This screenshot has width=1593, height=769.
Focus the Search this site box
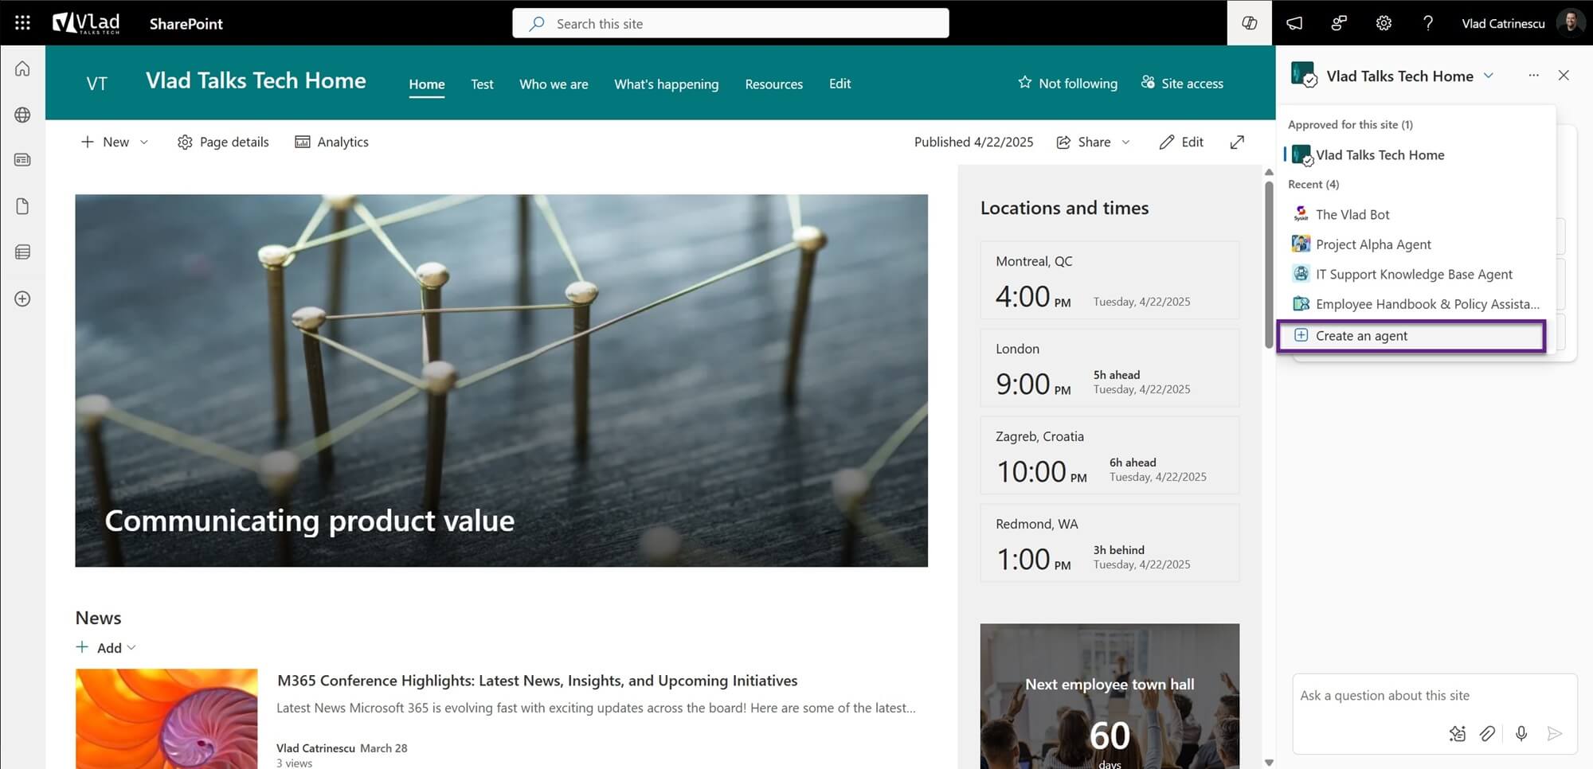(730, 23)
